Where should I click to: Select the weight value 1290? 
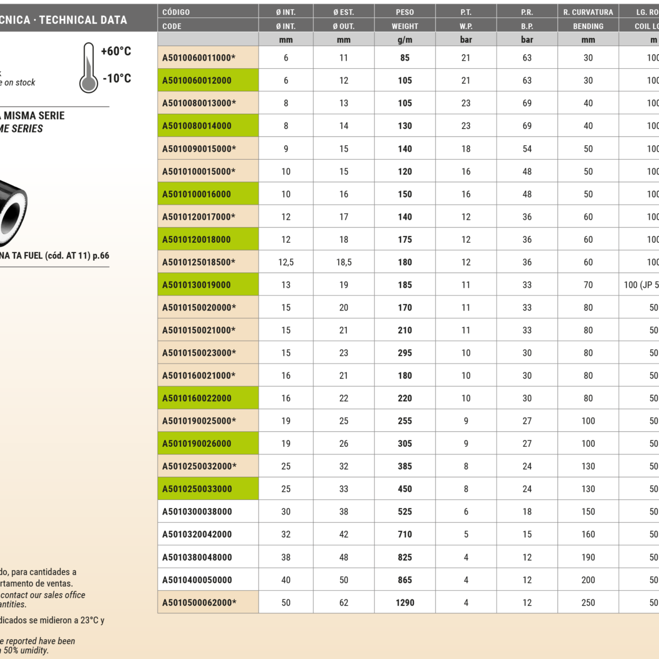(405, 602)
